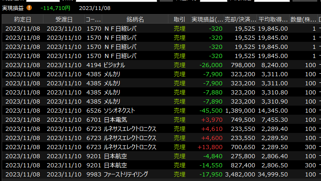Screen dimensions: 321x181
Task: Sort by 実現損益 column header
Action: (x=207, y=19)
